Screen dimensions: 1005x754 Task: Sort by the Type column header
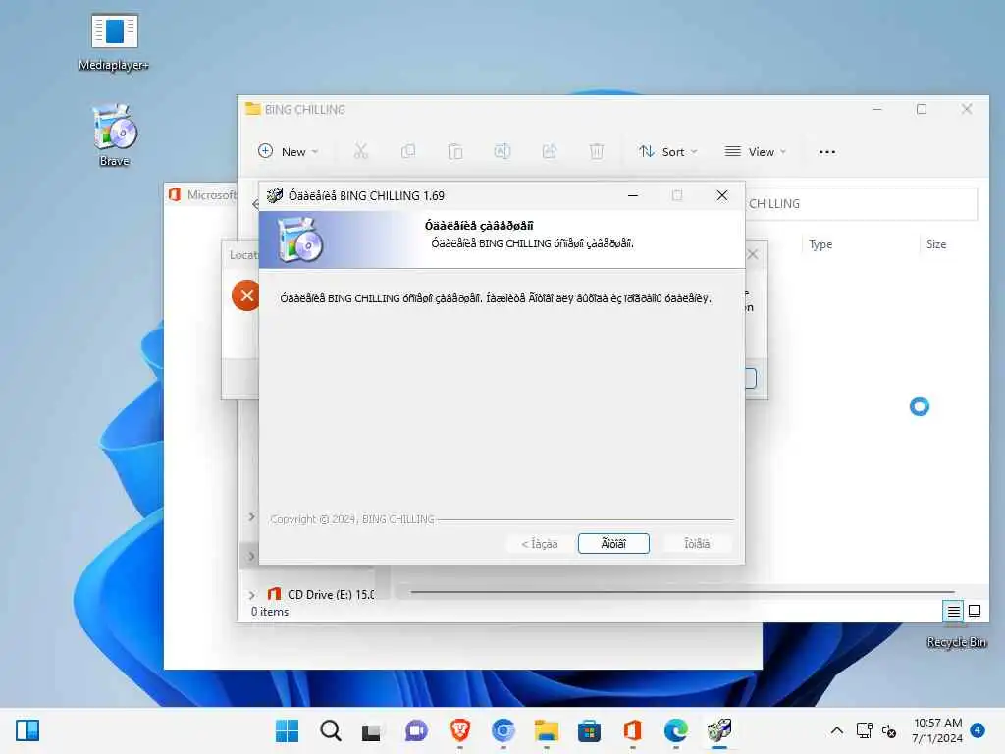820,244
